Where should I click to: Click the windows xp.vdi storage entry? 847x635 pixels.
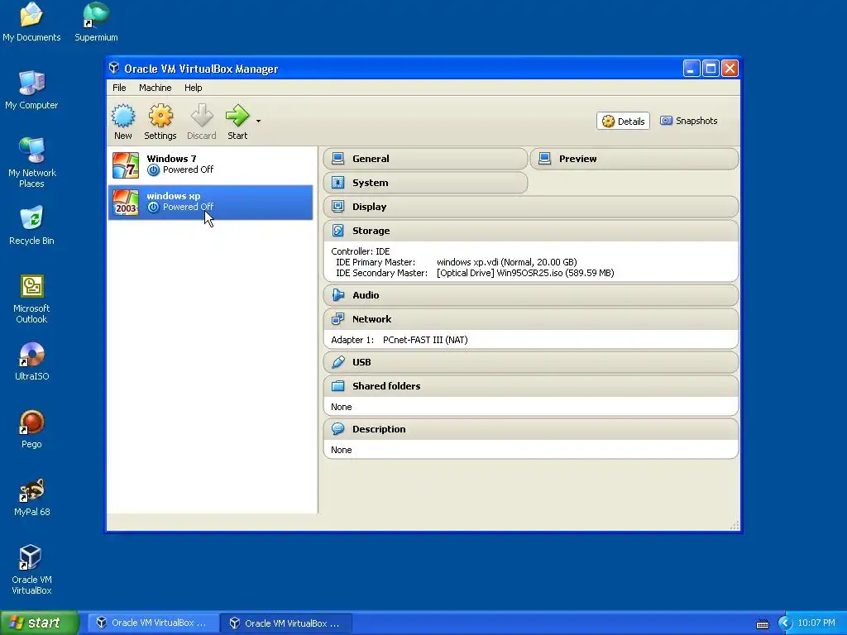[x=507, y=262]
